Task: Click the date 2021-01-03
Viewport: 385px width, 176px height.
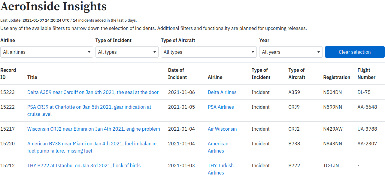Action: point(181,165)
